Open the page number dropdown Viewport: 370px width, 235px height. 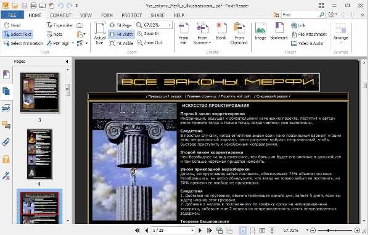192,230
